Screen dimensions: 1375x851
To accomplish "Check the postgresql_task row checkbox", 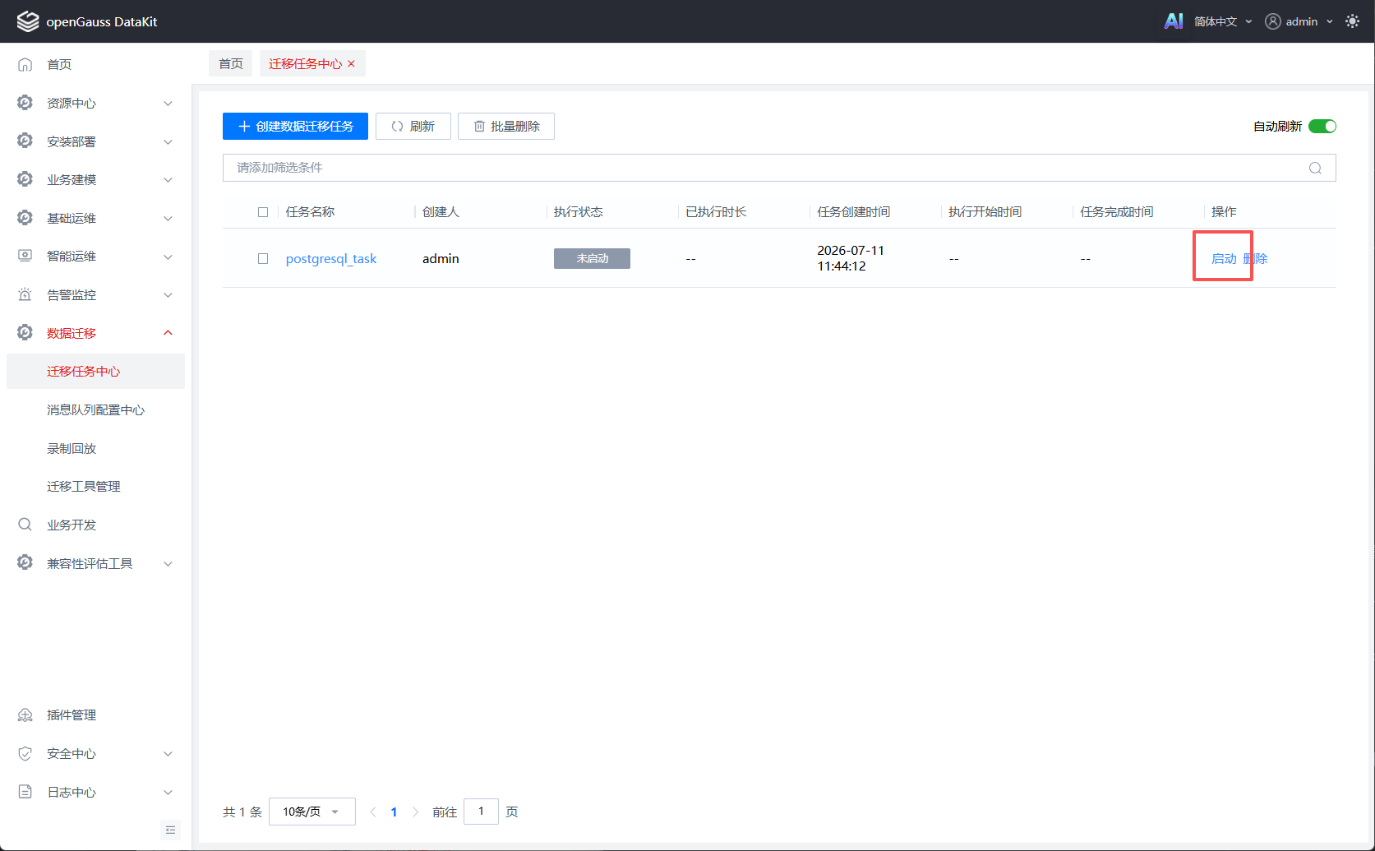I will point(263,258).
